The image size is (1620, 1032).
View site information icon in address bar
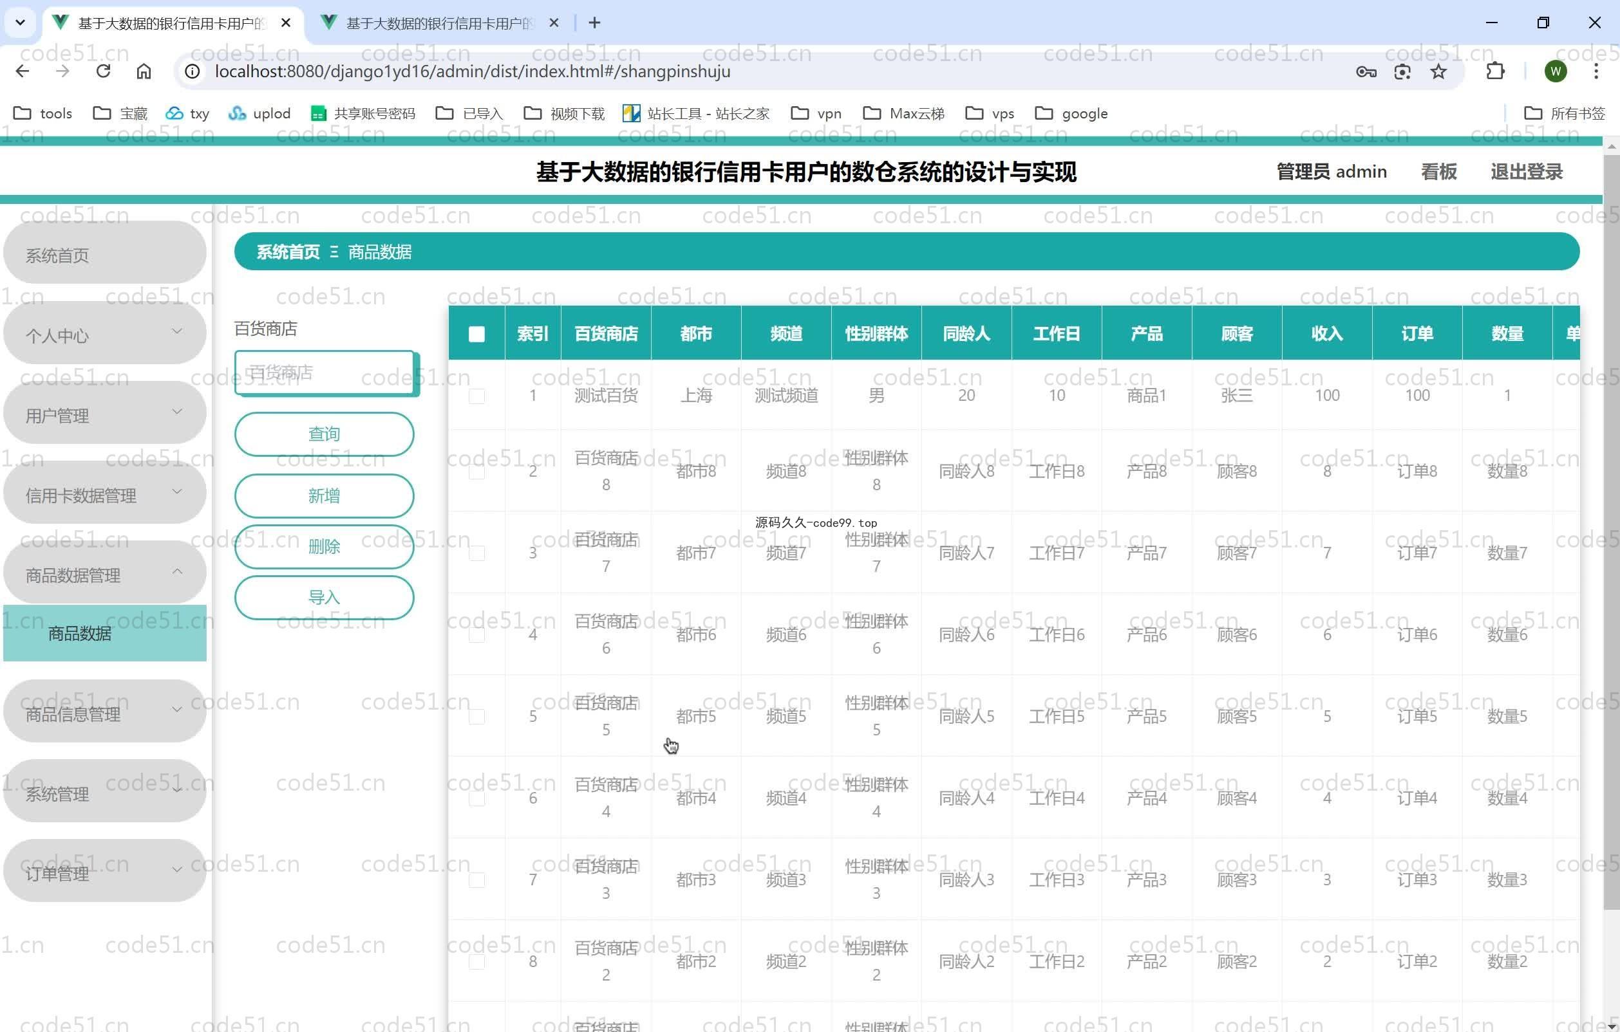coord(193,71)
